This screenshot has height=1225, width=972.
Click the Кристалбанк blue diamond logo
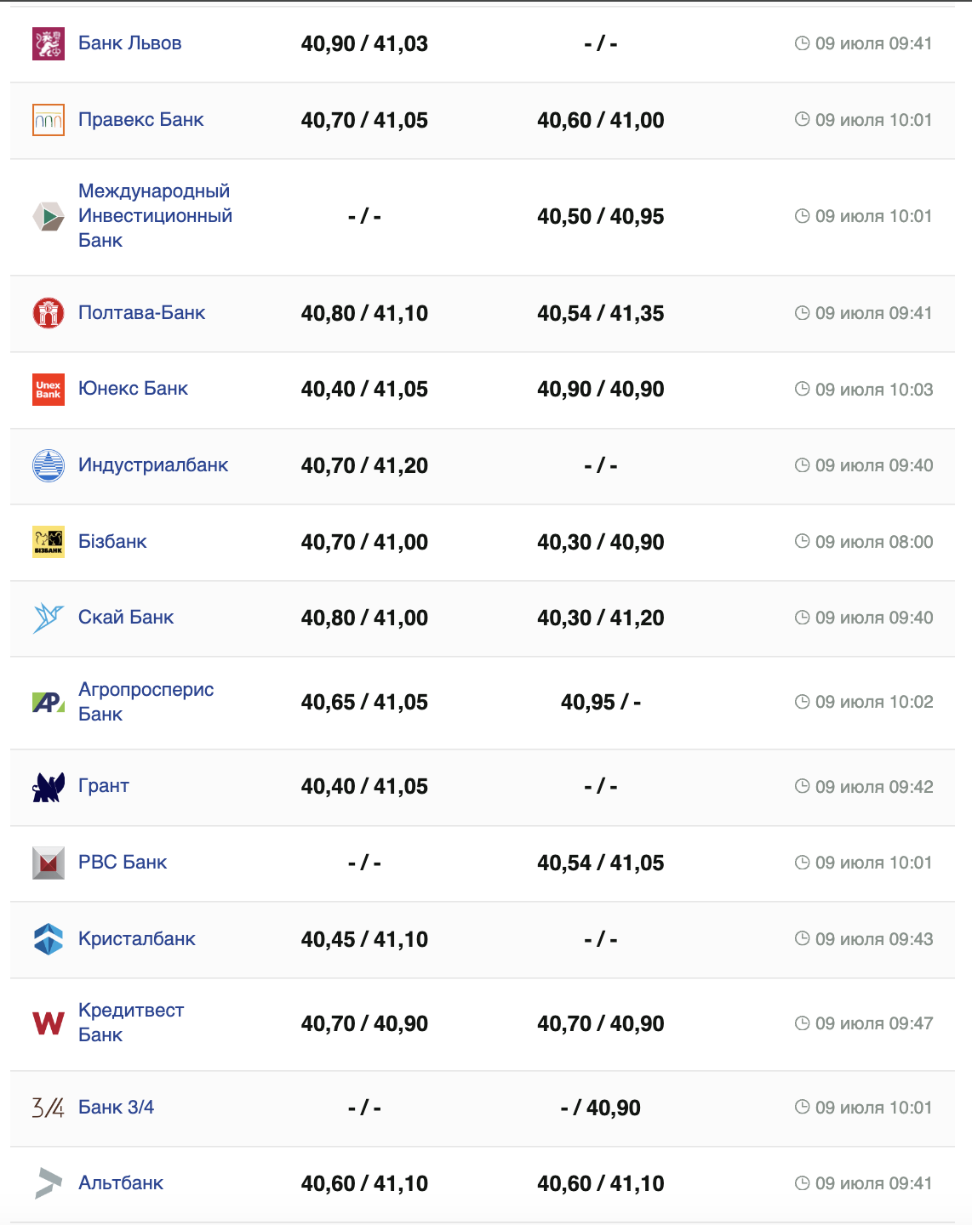(x=49, y=939)
